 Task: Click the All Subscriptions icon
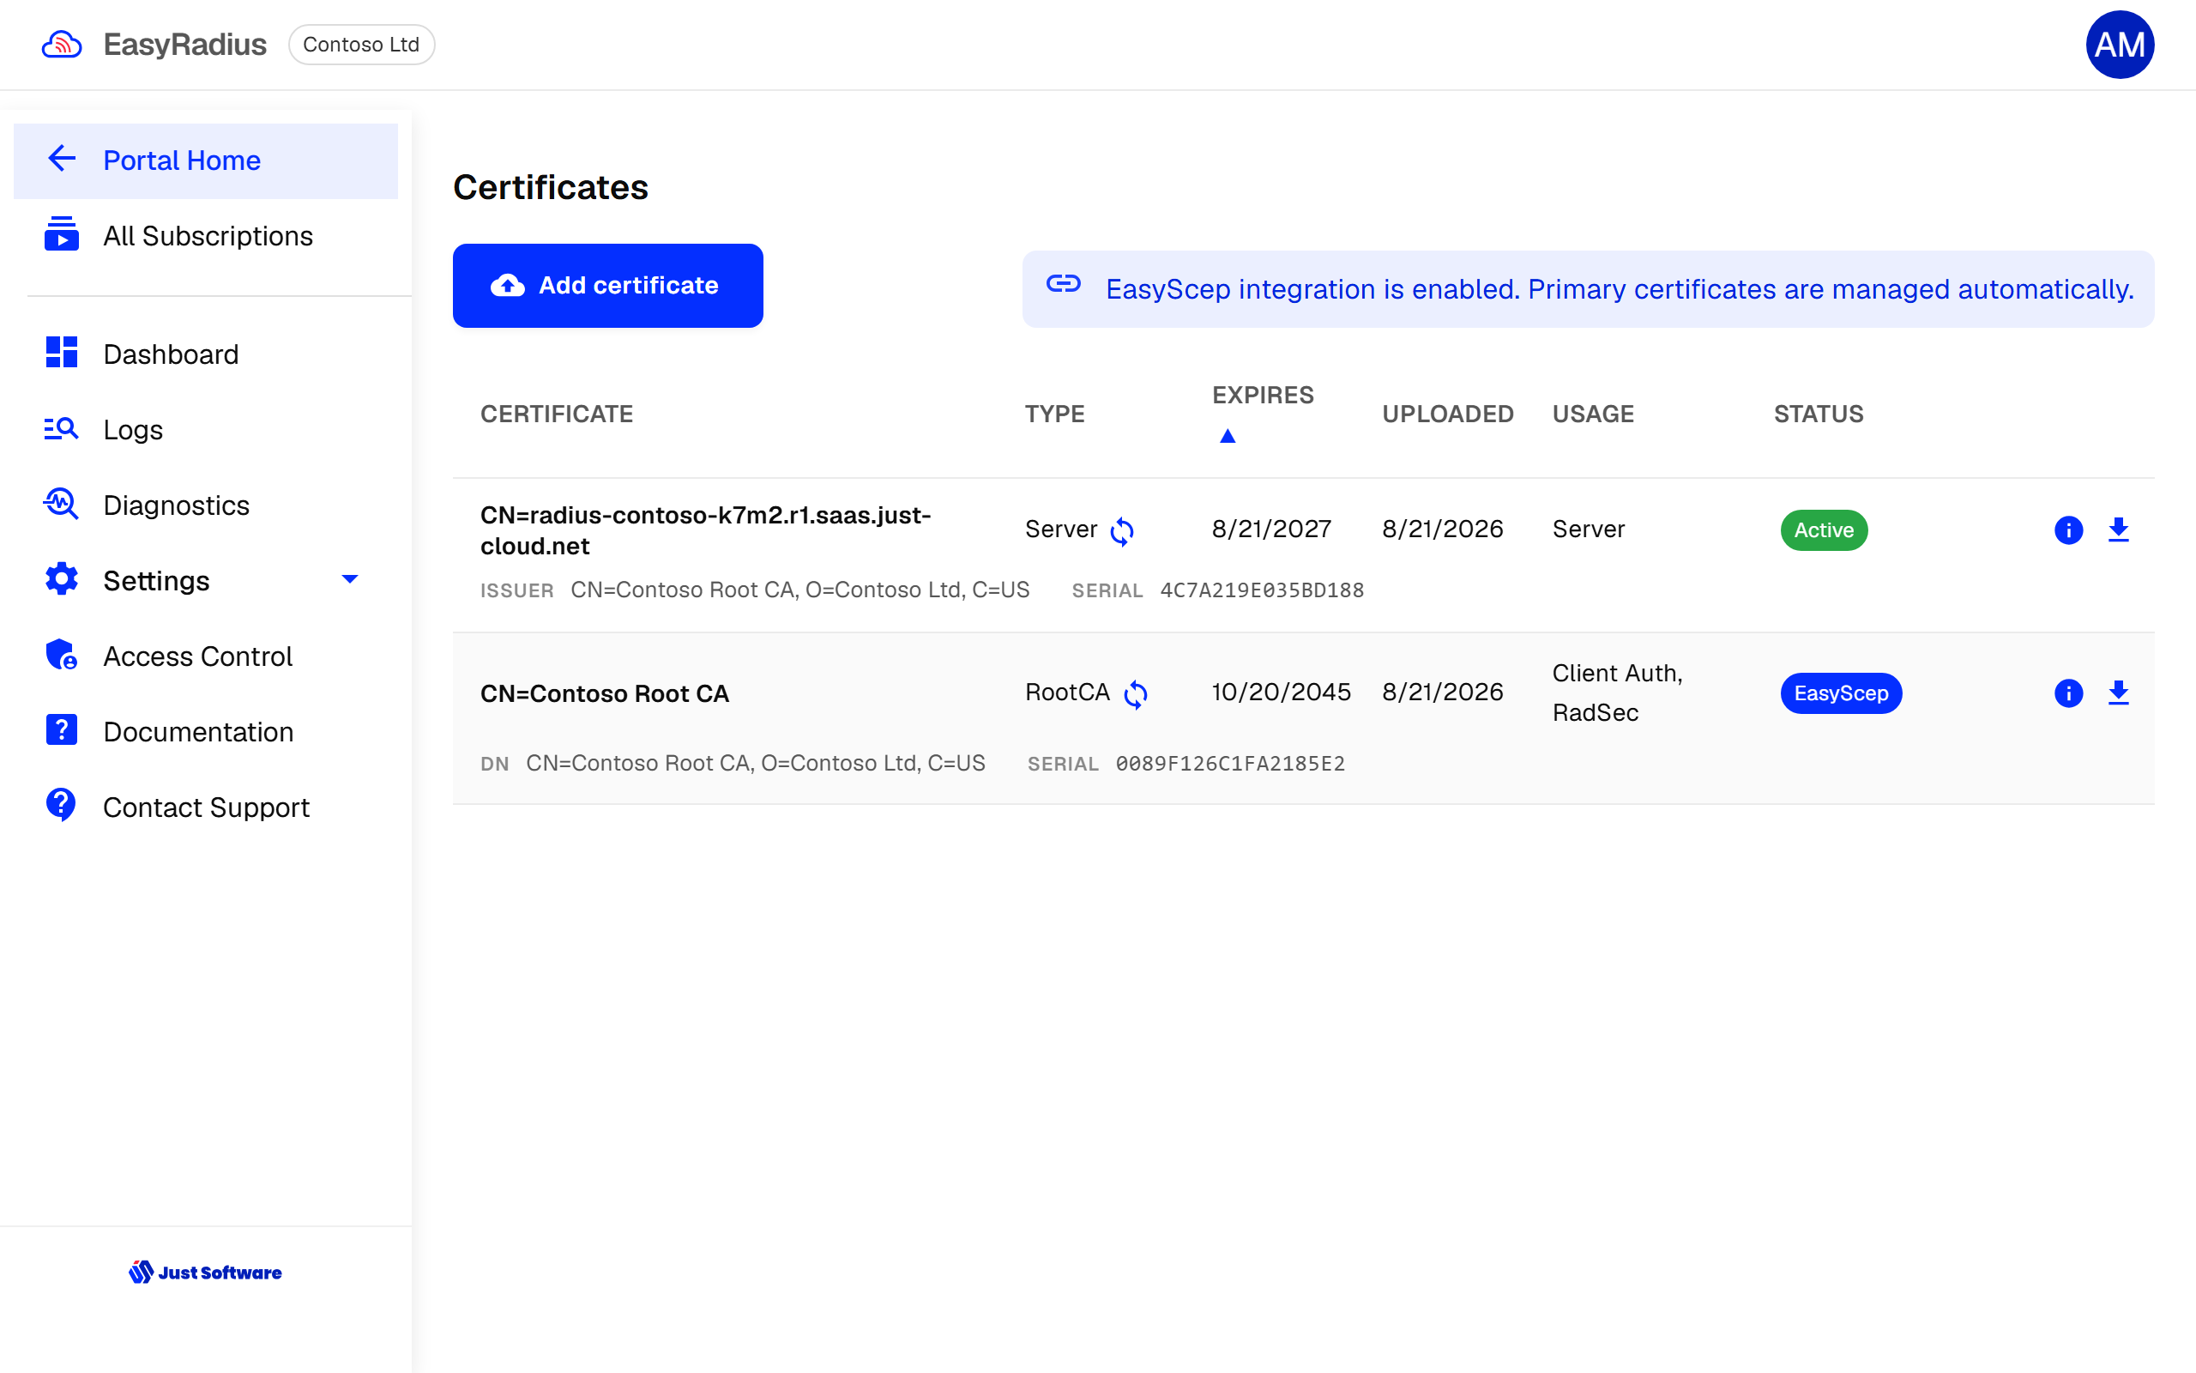[x=62, y=234]
